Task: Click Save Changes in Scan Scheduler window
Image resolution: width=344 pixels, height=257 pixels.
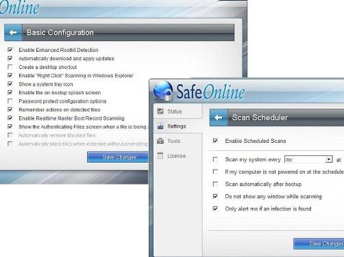Action: tap(319, 243)
